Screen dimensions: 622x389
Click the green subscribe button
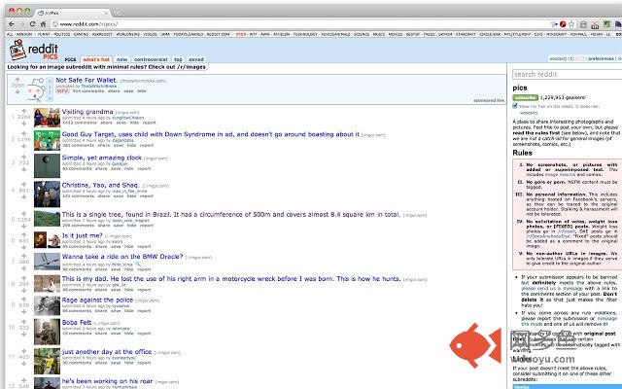(525, 97)
